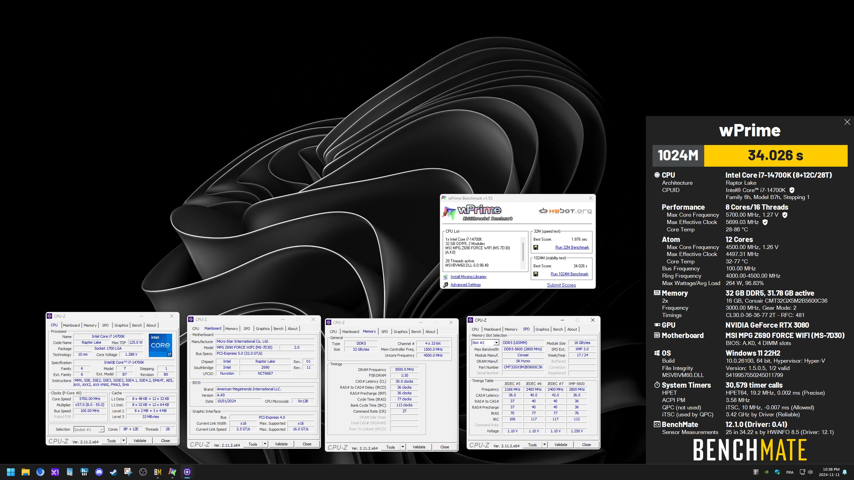This screenshot has height=480, width=854.
Task: Open About tab in CPU-Z SPD window
Action: point(572,329)
